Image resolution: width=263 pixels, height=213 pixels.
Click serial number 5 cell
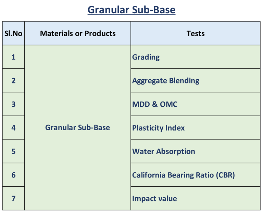tap(13, 151)
